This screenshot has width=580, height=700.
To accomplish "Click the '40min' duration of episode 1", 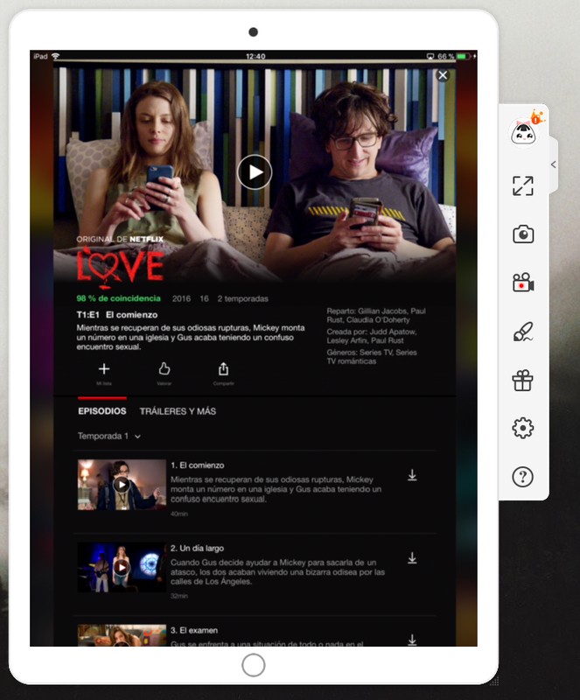I will pos(179,514).
